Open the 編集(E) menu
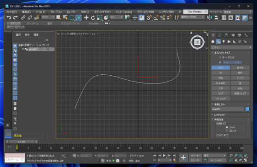 pyautogui.click(x=26, y=12)
